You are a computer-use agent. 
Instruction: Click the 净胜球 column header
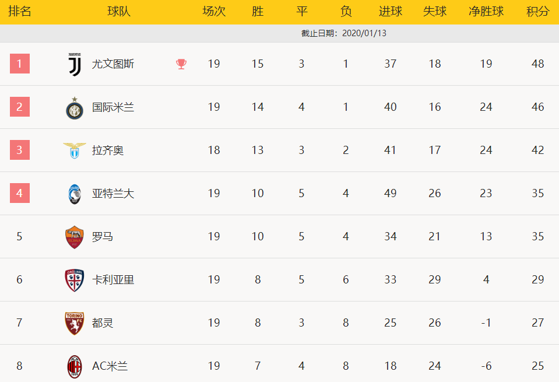pos(486,12)
